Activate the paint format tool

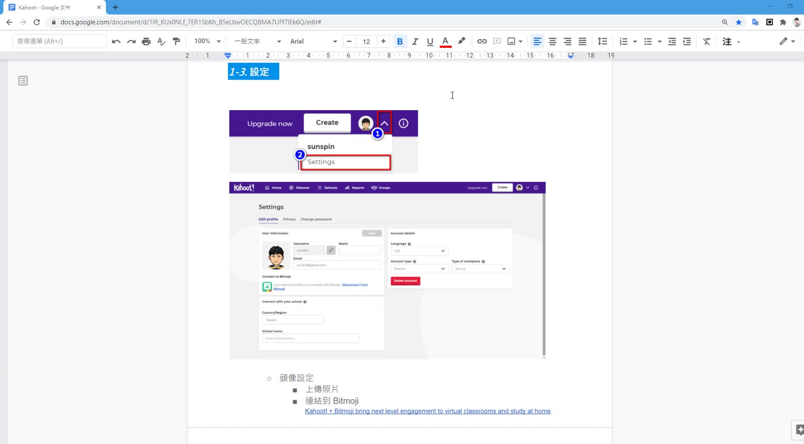176,41
